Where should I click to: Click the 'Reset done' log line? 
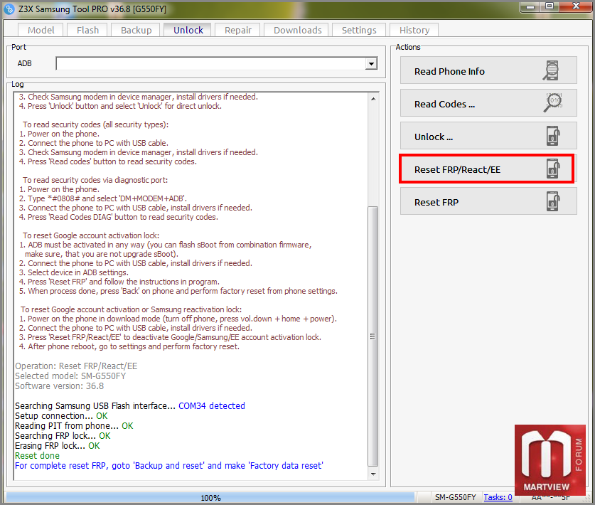[37, 456]
